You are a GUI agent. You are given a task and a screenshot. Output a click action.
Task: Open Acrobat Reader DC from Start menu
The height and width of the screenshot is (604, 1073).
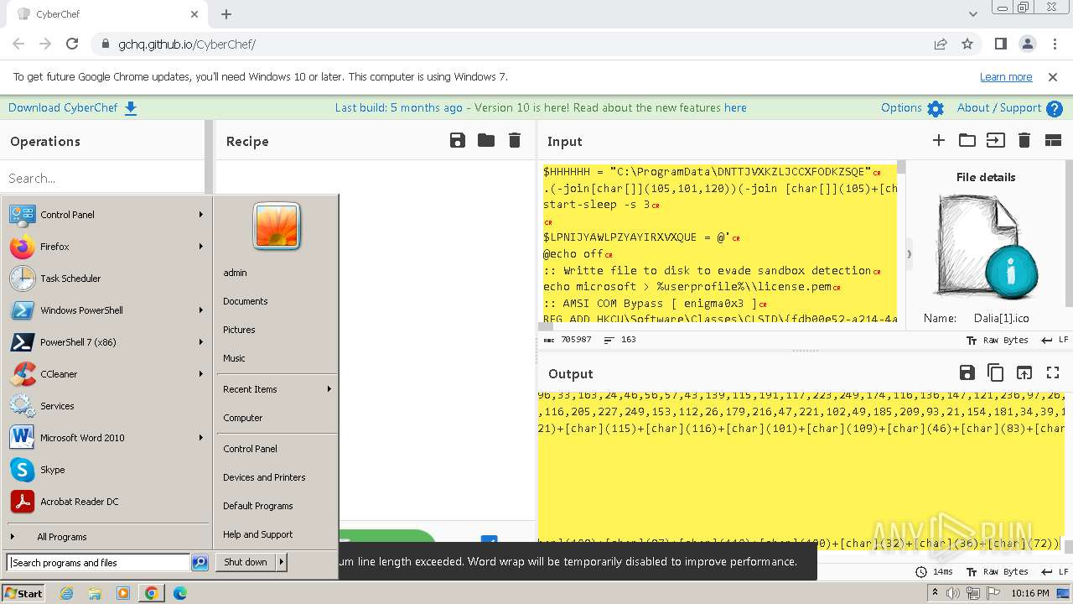pyautogui.click(x=106, y=502)
